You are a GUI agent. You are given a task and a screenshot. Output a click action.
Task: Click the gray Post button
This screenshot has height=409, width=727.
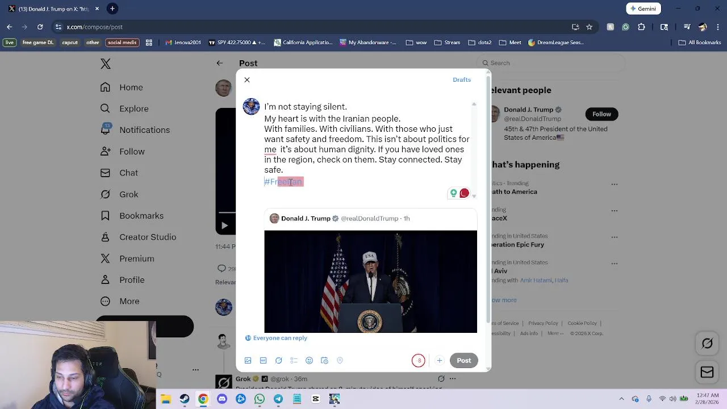(464, 360)
